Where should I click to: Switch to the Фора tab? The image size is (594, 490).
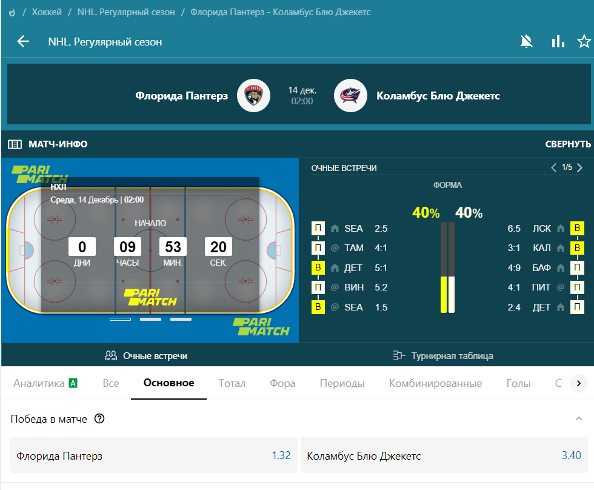(282, 383)
